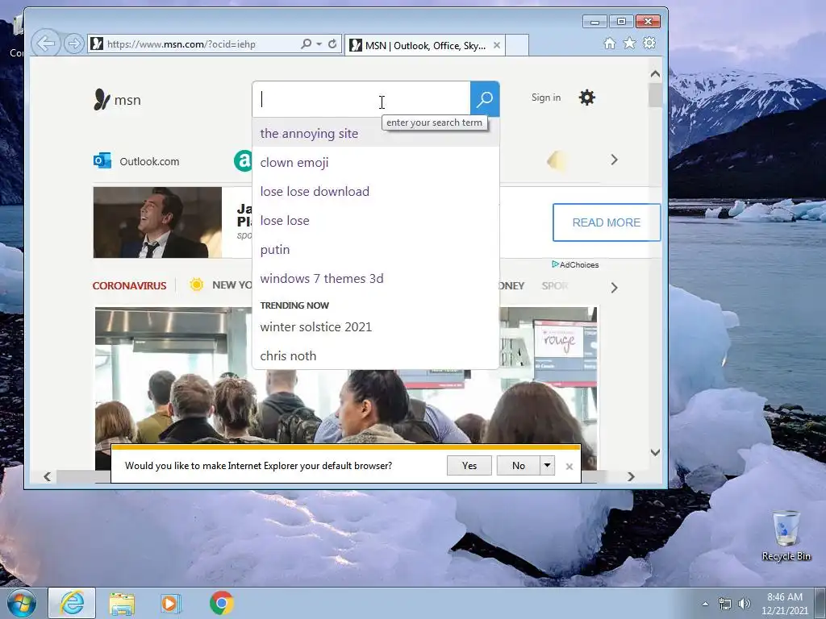This screenshot has height=619, width=826.
Task: Open the Windows Start button
Action: (x=22, y=603)
